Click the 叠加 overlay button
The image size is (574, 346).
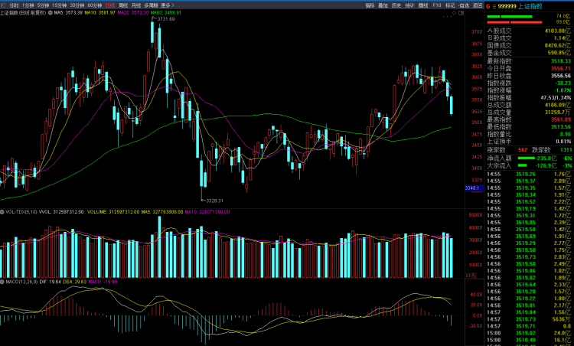coord(383,5)
